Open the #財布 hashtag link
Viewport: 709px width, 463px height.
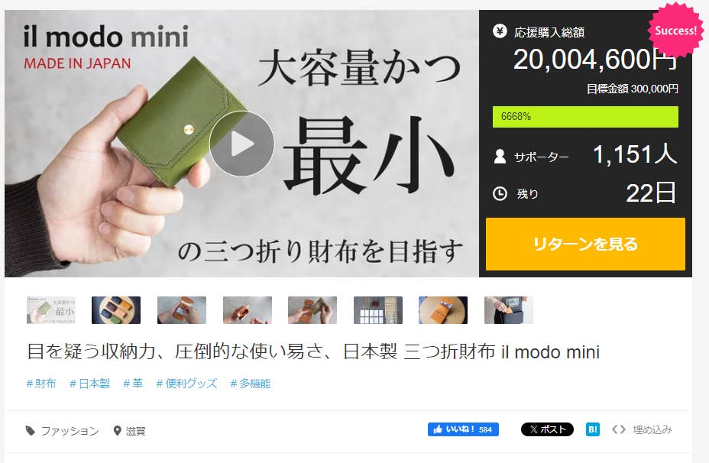(41, 384)
